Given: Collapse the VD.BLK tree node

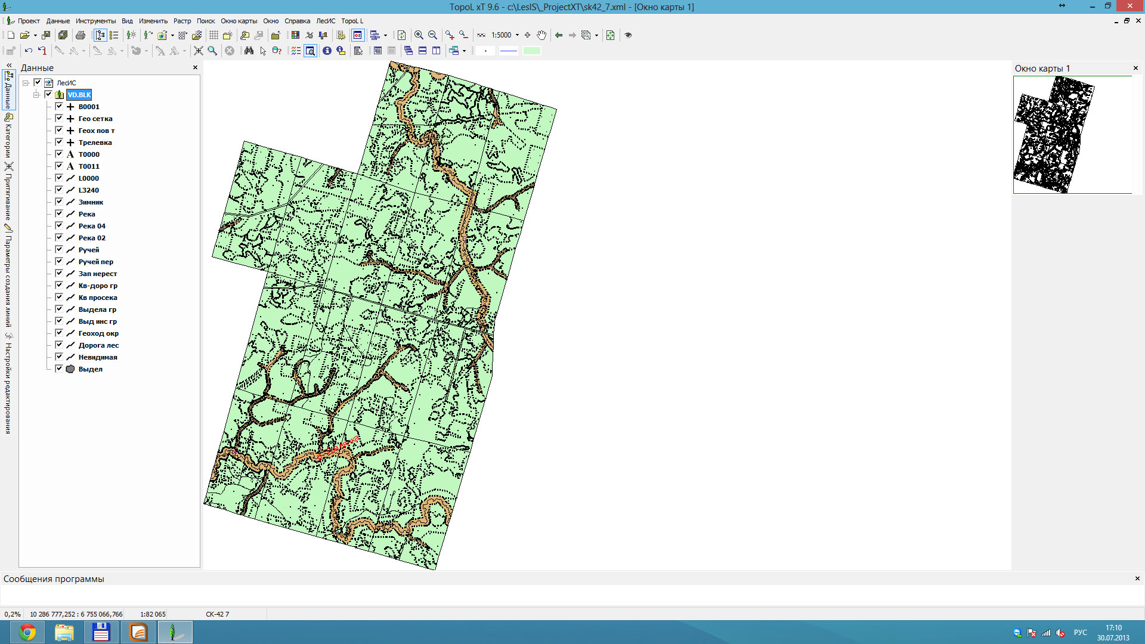Looking at the screenshot, I should click(x=36, y=95).
